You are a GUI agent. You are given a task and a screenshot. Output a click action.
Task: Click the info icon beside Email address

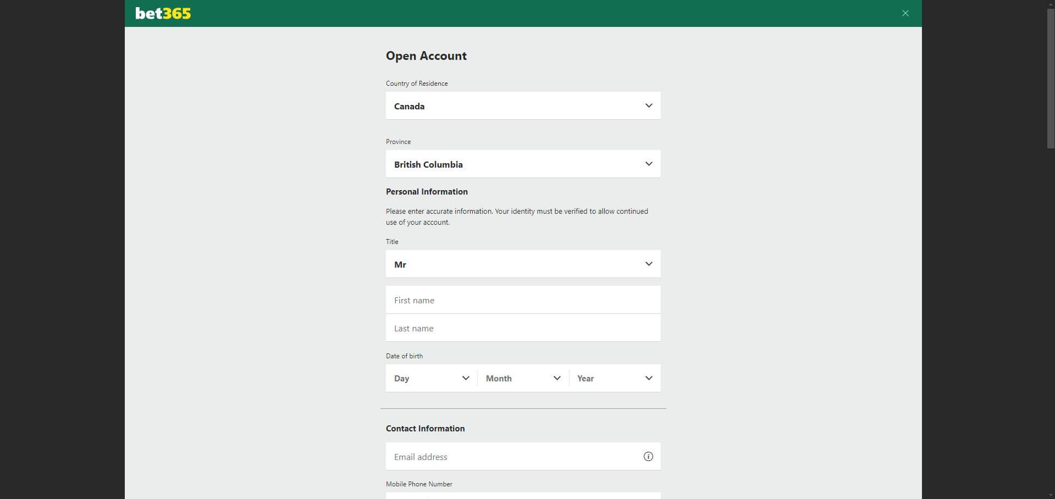point(648,456)
